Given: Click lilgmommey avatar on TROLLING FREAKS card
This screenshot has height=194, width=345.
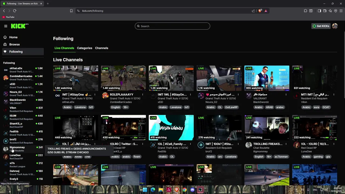Looking at the screenshot, I should [x=249, y=145].
